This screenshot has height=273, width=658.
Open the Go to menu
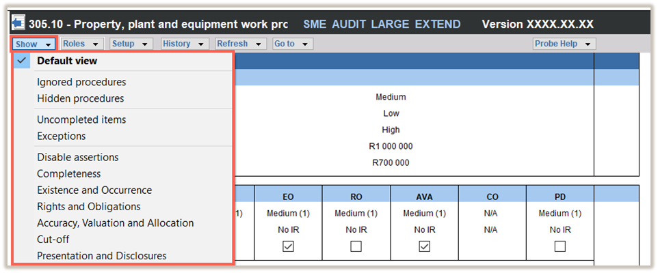click(x=291, y=44)
